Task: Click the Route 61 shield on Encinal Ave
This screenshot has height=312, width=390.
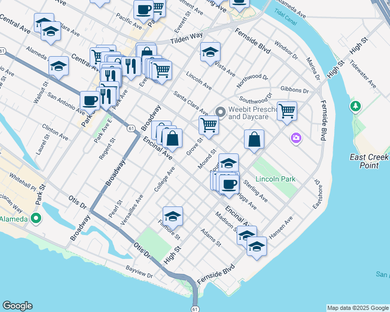Action: click(x=131, y=128)
